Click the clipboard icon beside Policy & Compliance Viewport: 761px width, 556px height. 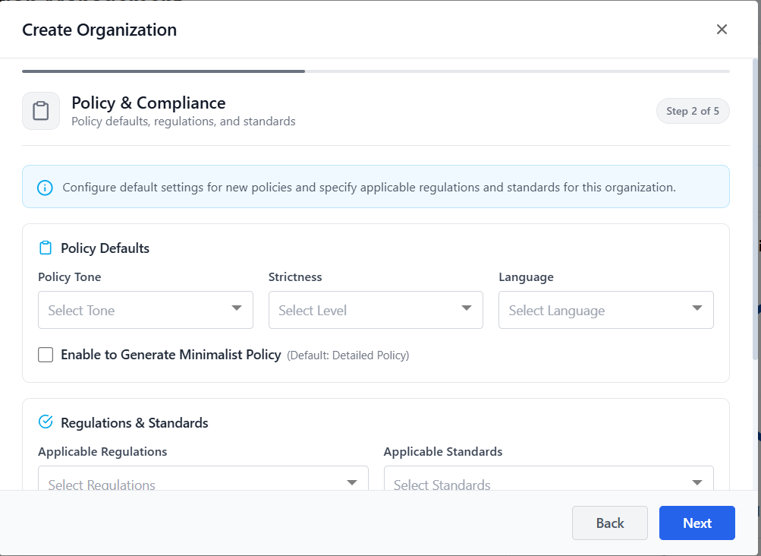[41, 111]
